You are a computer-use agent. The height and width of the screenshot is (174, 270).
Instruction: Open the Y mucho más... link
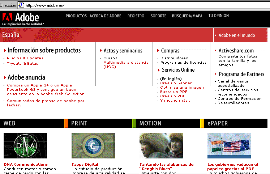point(176,101)
